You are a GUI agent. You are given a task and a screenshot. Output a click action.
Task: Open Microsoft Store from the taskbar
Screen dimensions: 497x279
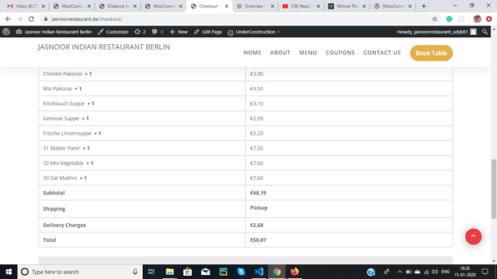(x=187, y=272)
